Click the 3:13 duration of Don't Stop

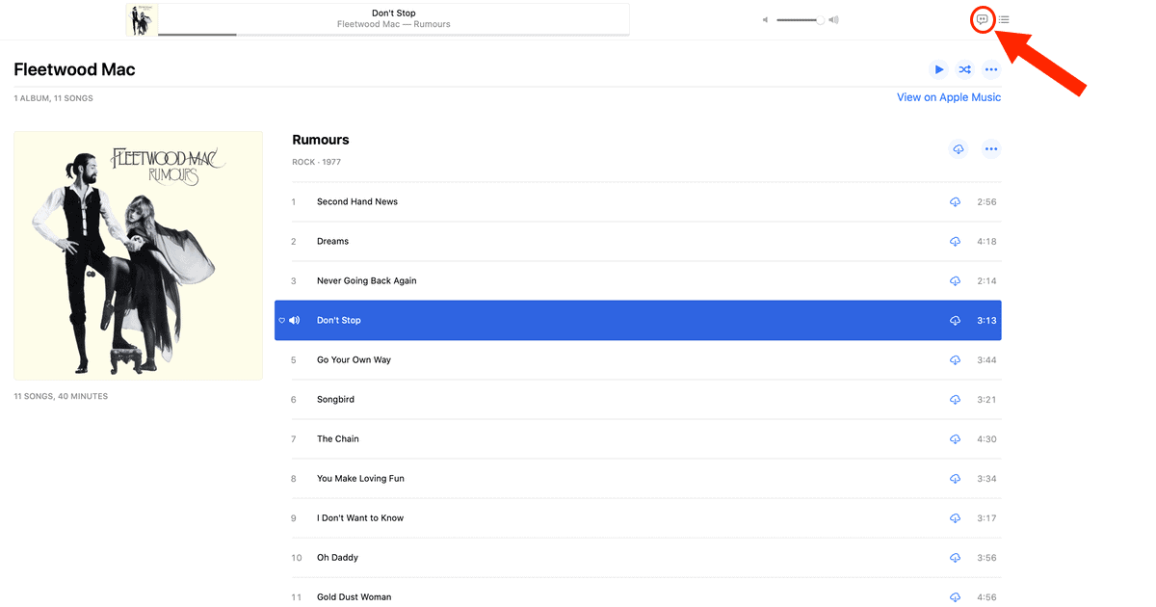(x=986, y=321)
